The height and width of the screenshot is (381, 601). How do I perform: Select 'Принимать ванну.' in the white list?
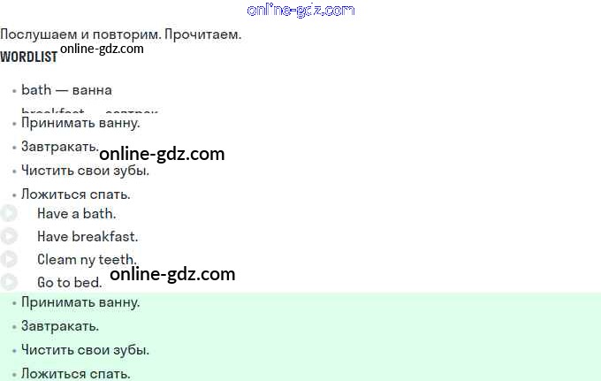point(80,123)
